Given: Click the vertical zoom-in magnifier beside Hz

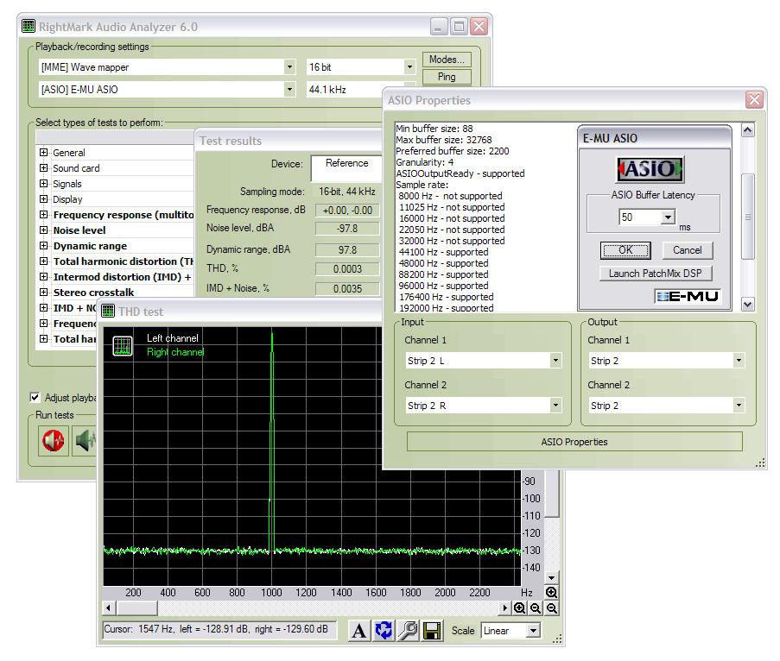Looking at the screenshot, I should click(x=551, y=592).
